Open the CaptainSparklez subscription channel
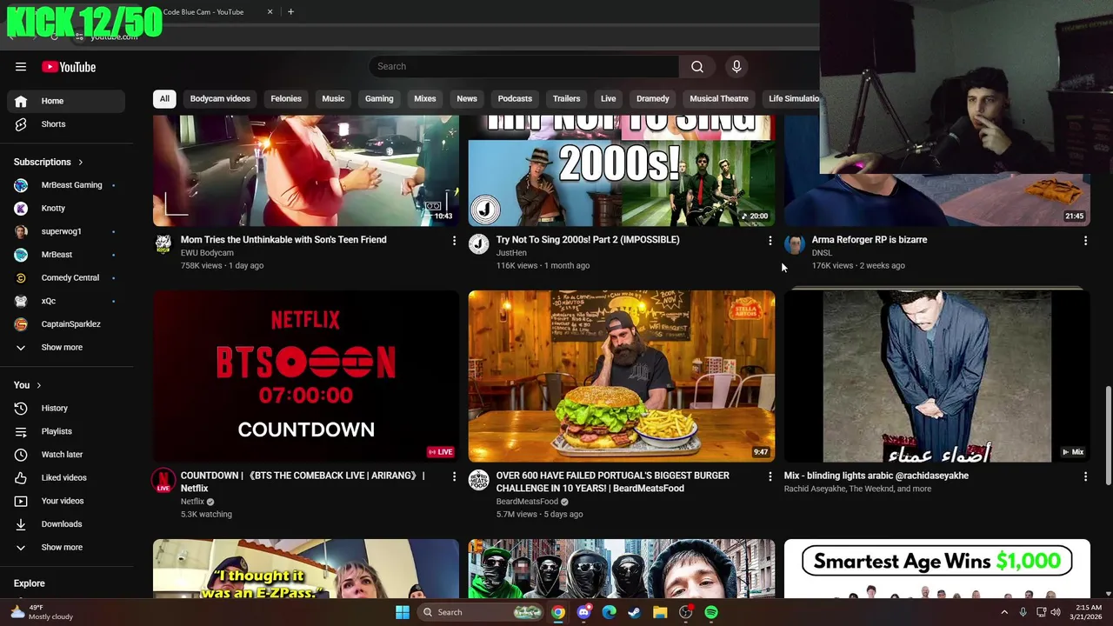 [x=66, y=324]
